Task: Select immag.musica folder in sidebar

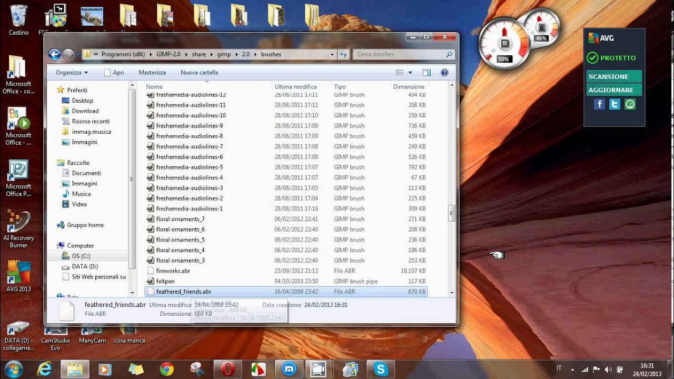Action: tap(91, 132)
